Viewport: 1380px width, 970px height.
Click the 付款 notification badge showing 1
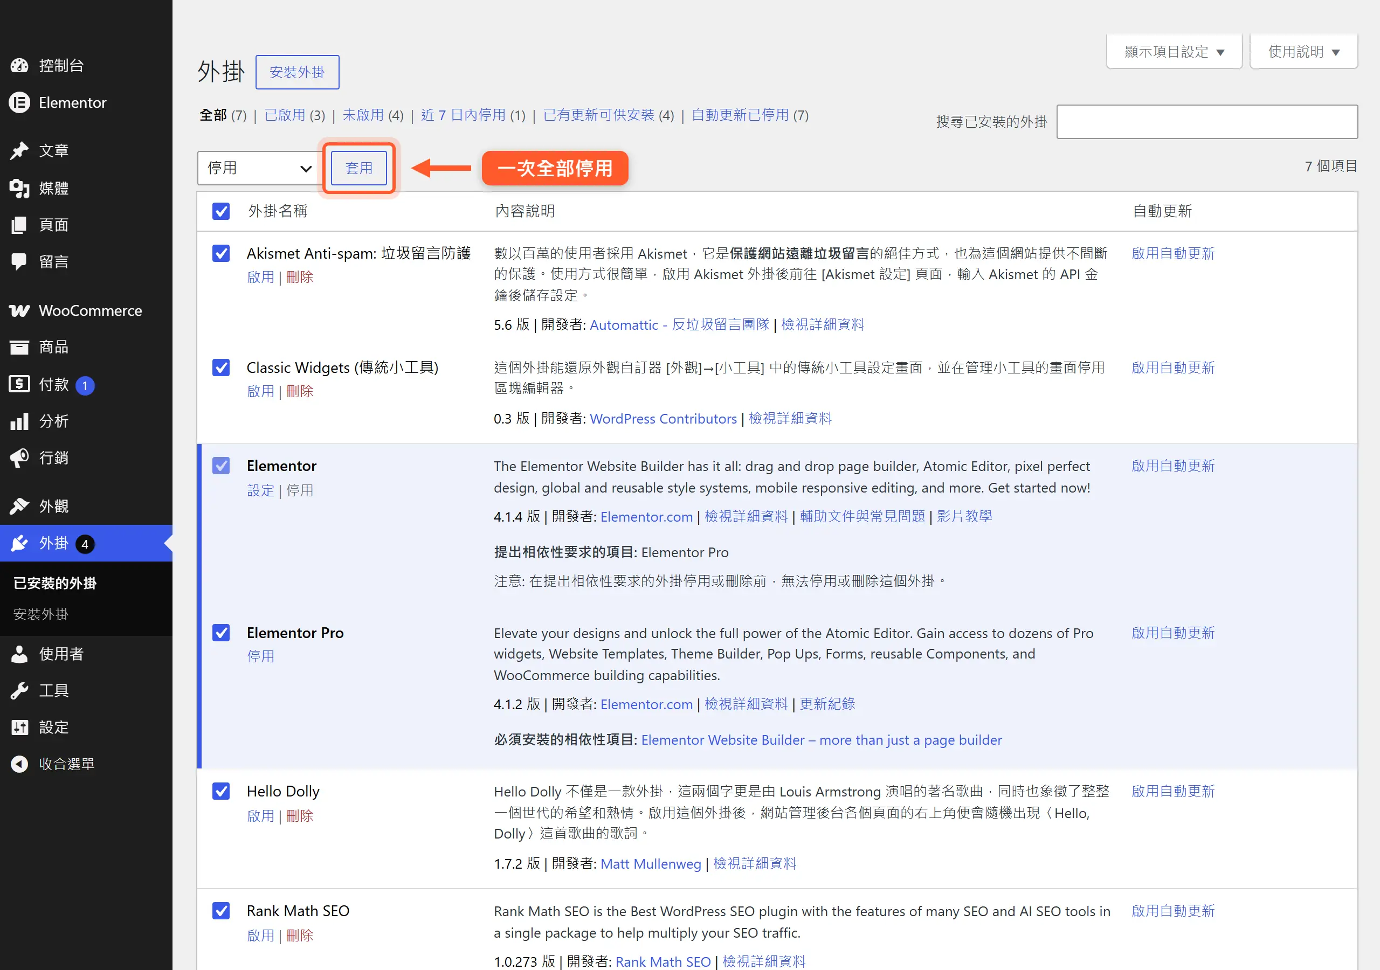[85, 385]
